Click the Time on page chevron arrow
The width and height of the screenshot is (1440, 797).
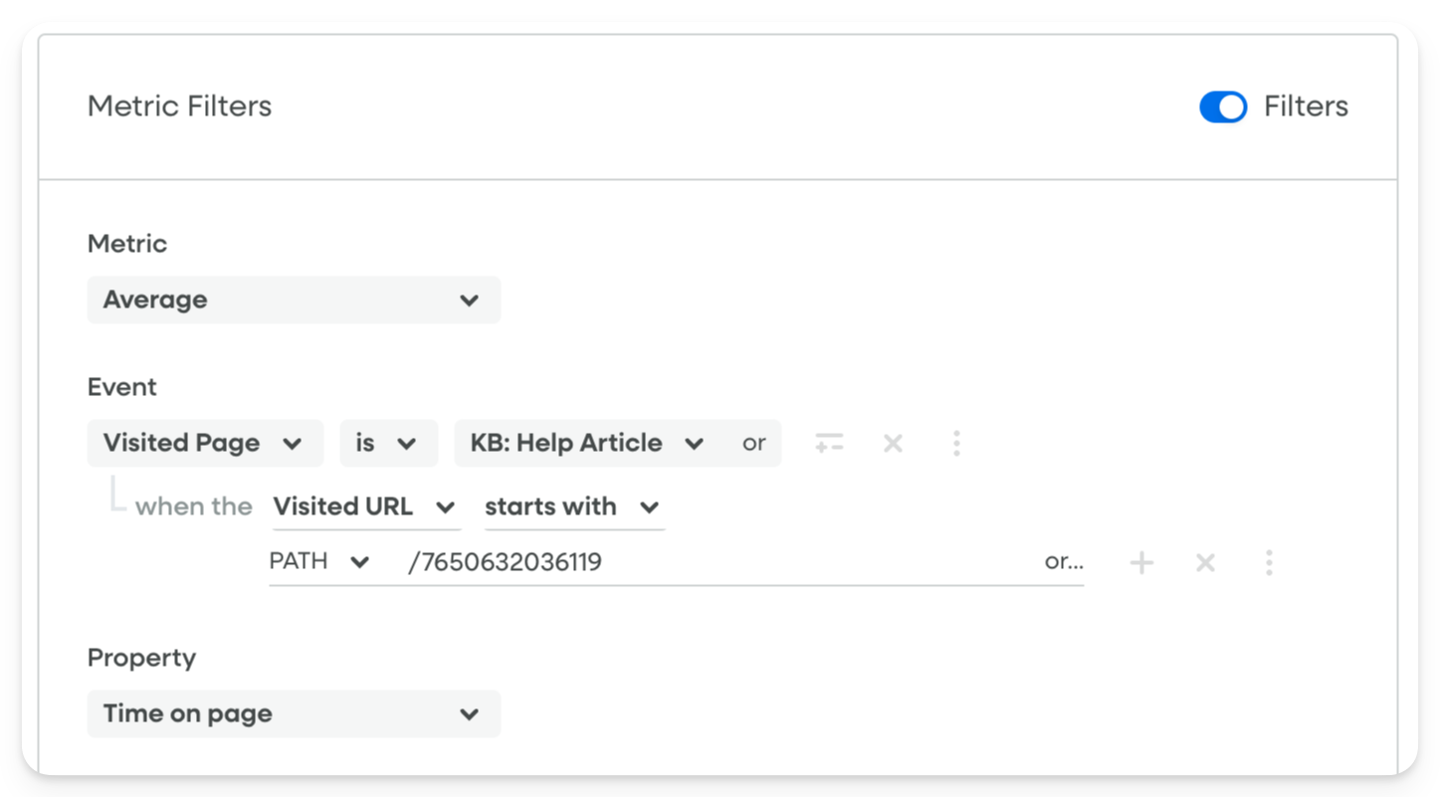(470, 714)
